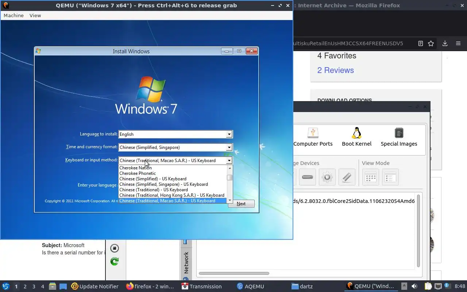Open the Boot Kernel tab in AQEMU
This screenshot has height=292, width=467.
pos(356,137)
